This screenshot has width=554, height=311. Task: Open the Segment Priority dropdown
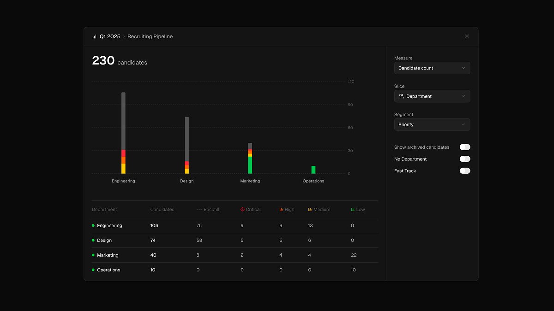(432, 124)
